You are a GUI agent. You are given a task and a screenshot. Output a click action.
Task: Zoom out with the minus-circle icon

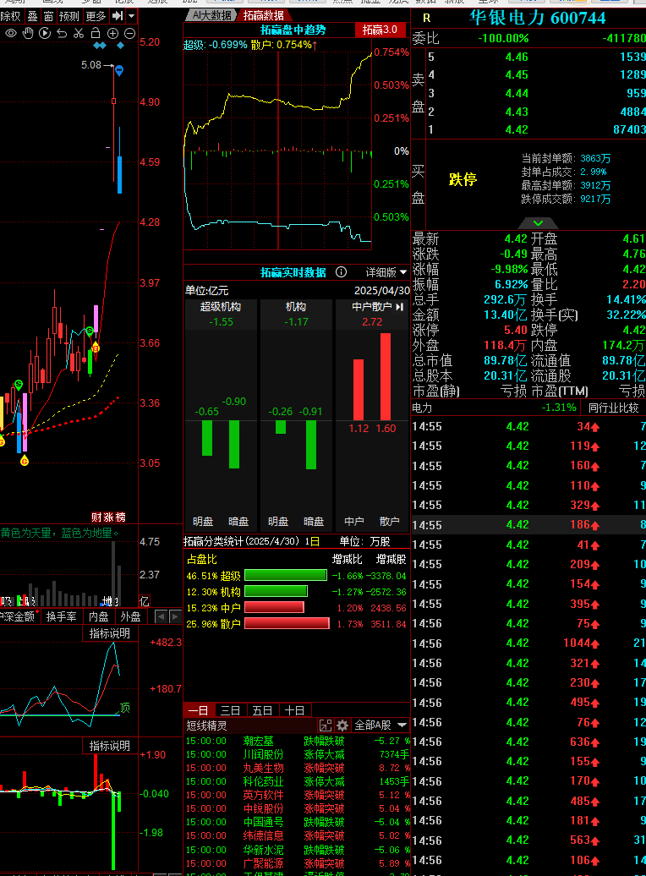pos(129,34)
